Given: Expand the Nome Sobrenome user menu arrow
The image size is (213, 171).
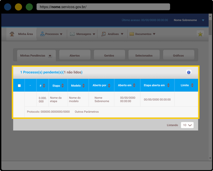Looking at the screenshot, I should [203, 20].
